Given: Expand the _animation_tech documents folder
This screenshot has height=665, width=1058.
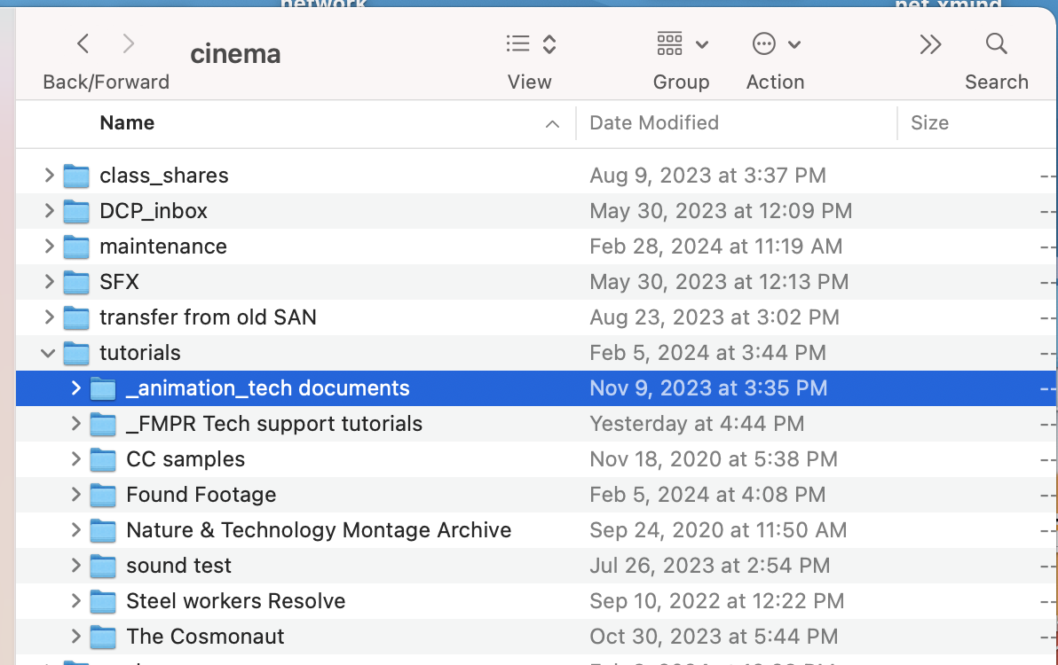Looking at the screenshot, I should click(76, 388).
